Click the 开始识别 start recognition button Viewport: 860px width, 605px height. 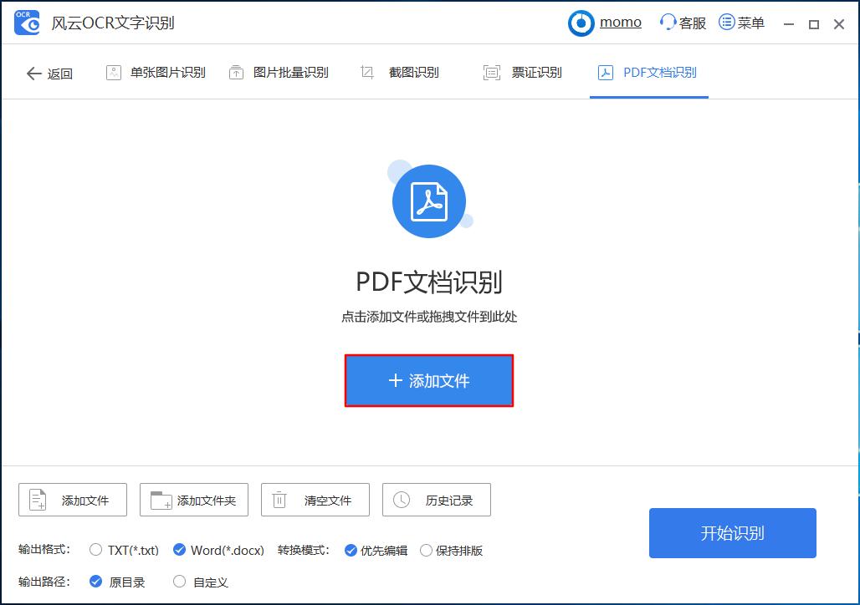(x=732, y=533)
